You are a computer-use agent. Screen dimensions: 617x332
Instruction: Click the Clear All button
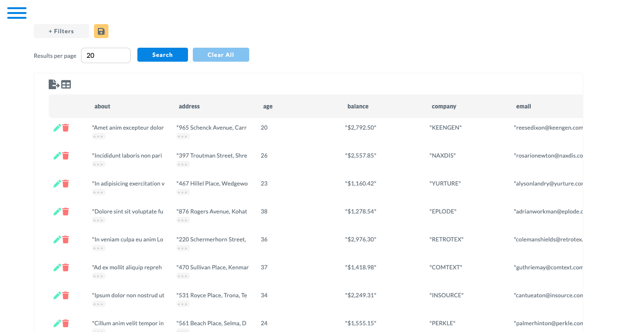click(221, 55)
